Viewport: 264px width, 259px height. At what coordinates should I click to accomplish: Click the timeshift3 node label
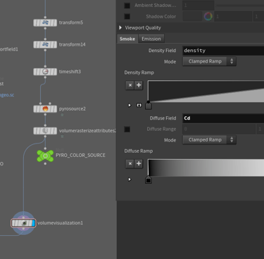tap(70, 72)
